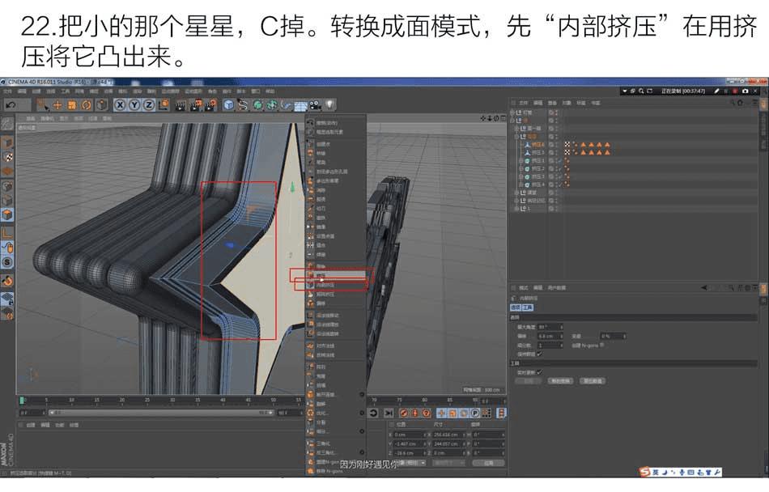The width and height of the screenshot is (769, 492).
Task: Toggle the green check of first extrude object
Action: click(x=559, y=161)
